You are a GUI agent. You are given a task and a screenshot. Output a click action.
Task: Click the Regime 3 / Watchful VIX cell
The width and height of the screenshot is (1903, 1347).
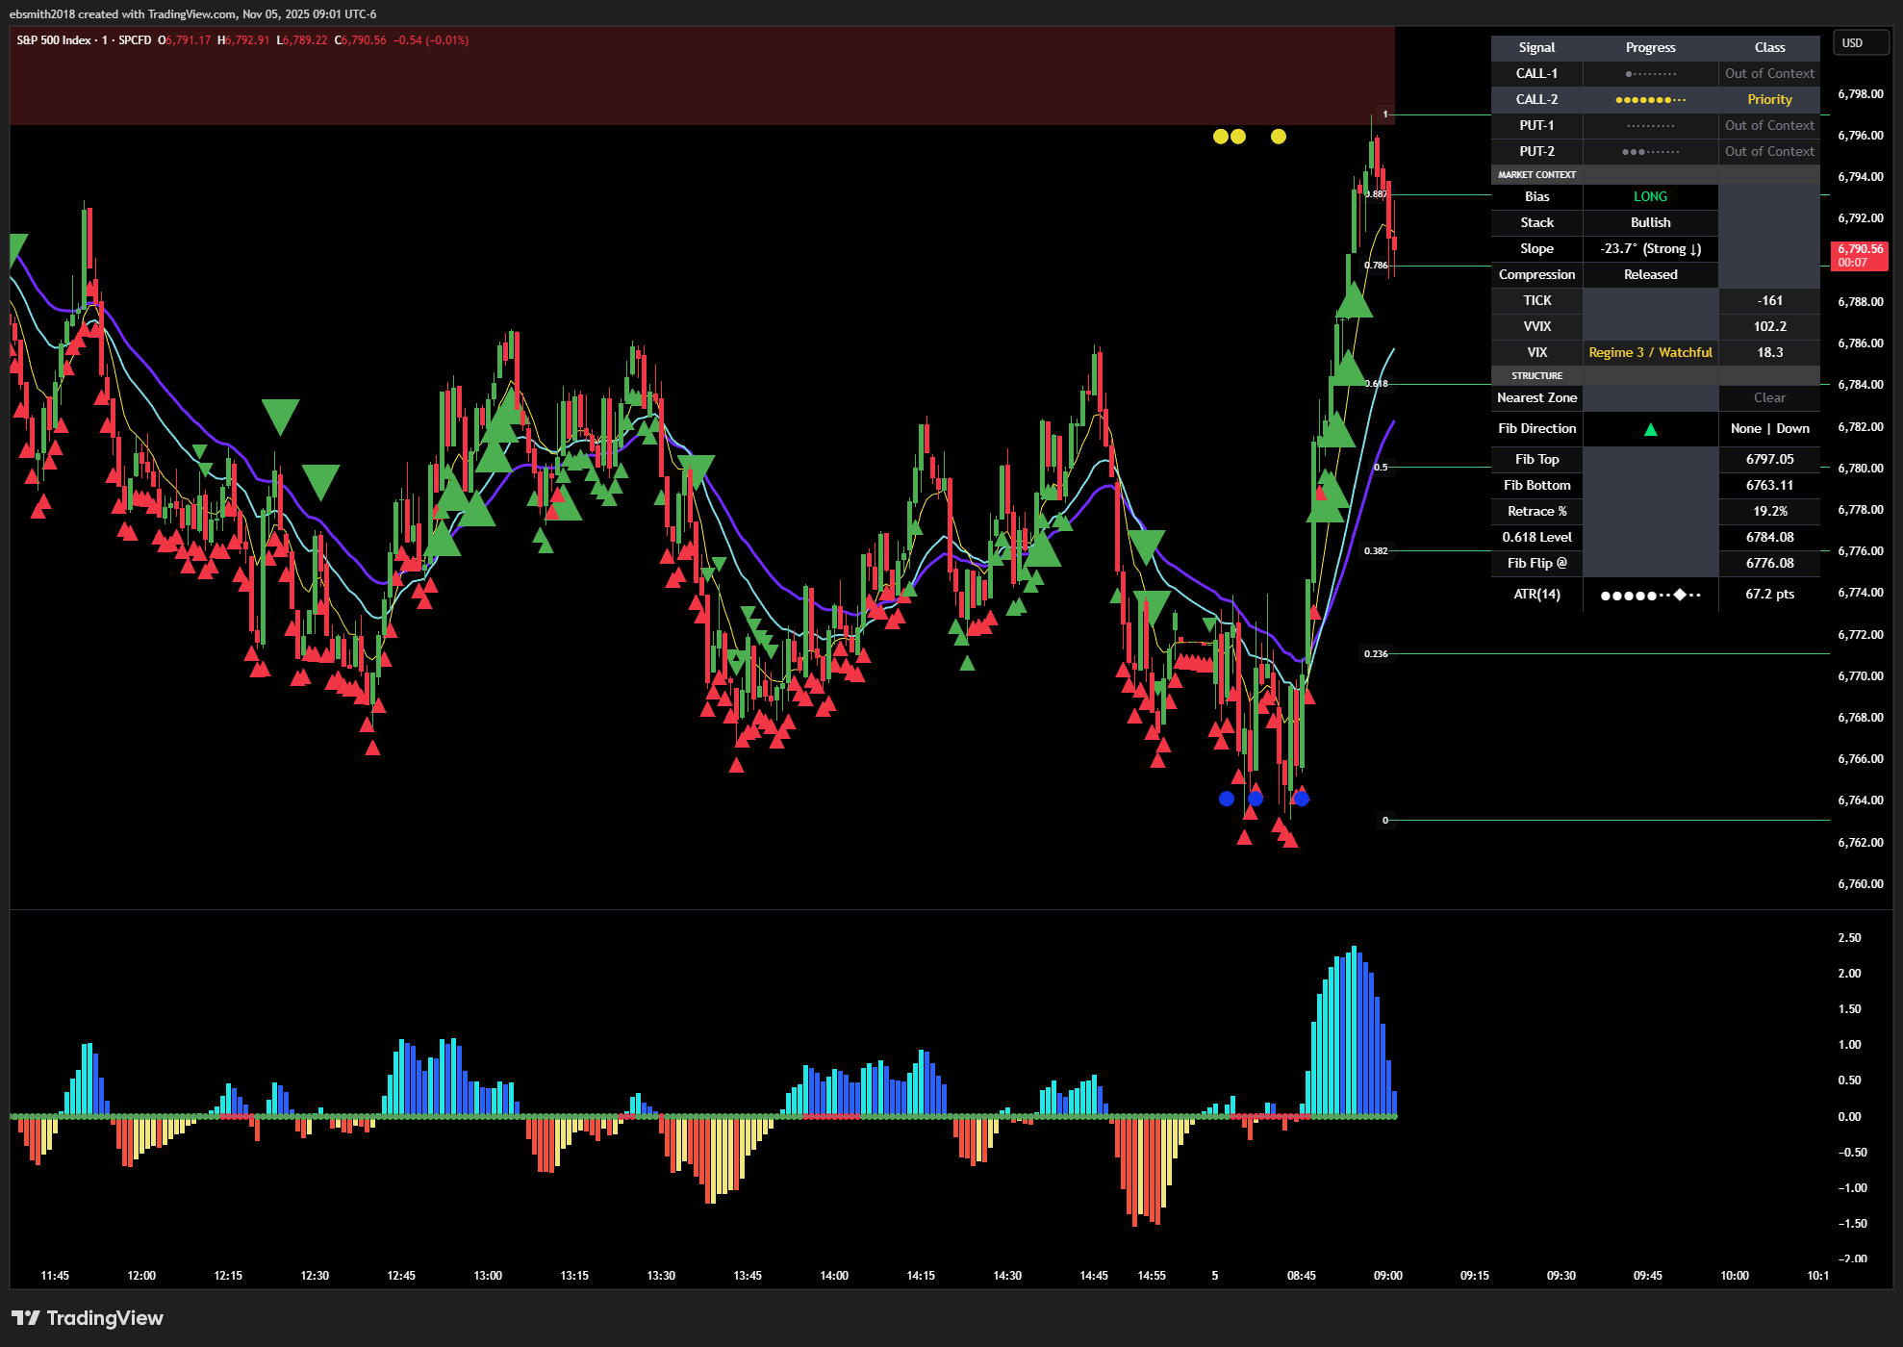[1650, 353]
